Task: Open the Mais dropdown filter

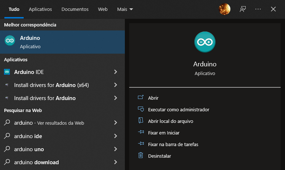Action: 125,9
